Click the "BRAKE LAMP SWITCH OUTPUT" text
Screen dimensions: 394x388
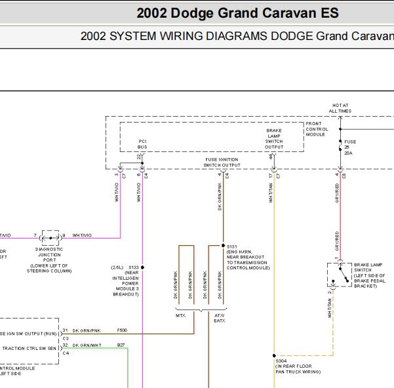click(274, 139)
